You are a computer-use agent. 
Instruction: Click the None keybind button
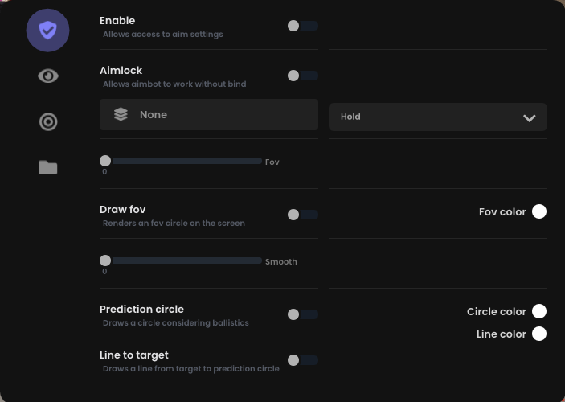[209, 115]
